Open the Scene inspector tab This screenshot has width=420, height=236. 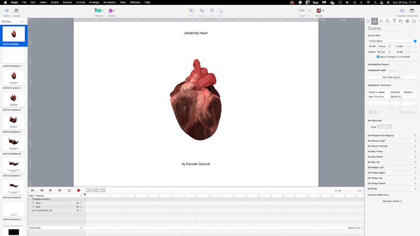pos(374,21)
